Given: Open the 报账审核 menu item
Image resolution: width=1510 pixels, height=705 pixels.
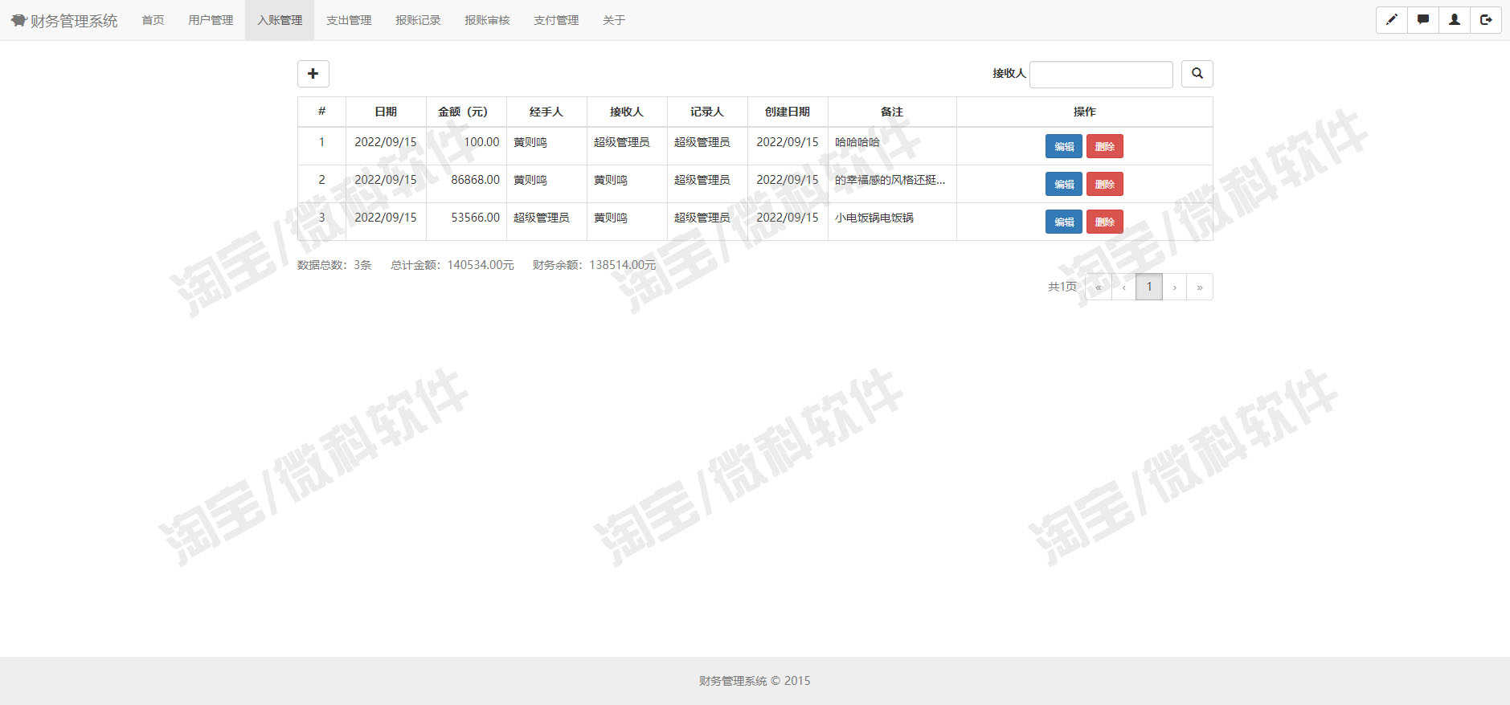Looking at the screenshot, I should click(487, 20).
